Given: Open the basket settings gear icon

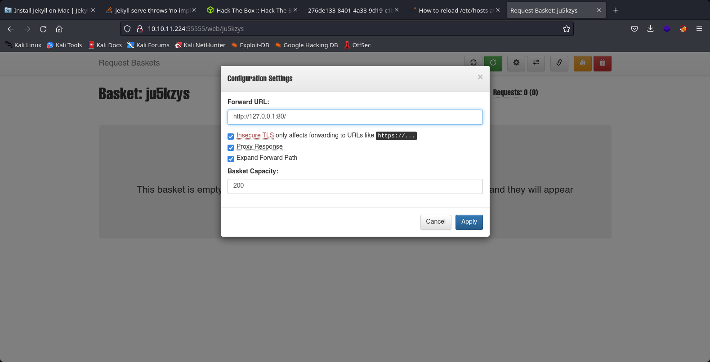Looking at the screenshot, I should [516, 63].
